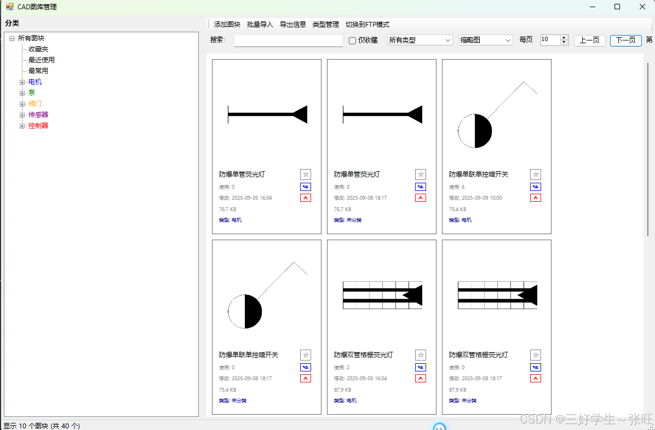Choose 批量导入 from the toolbar

click(260, 25)
